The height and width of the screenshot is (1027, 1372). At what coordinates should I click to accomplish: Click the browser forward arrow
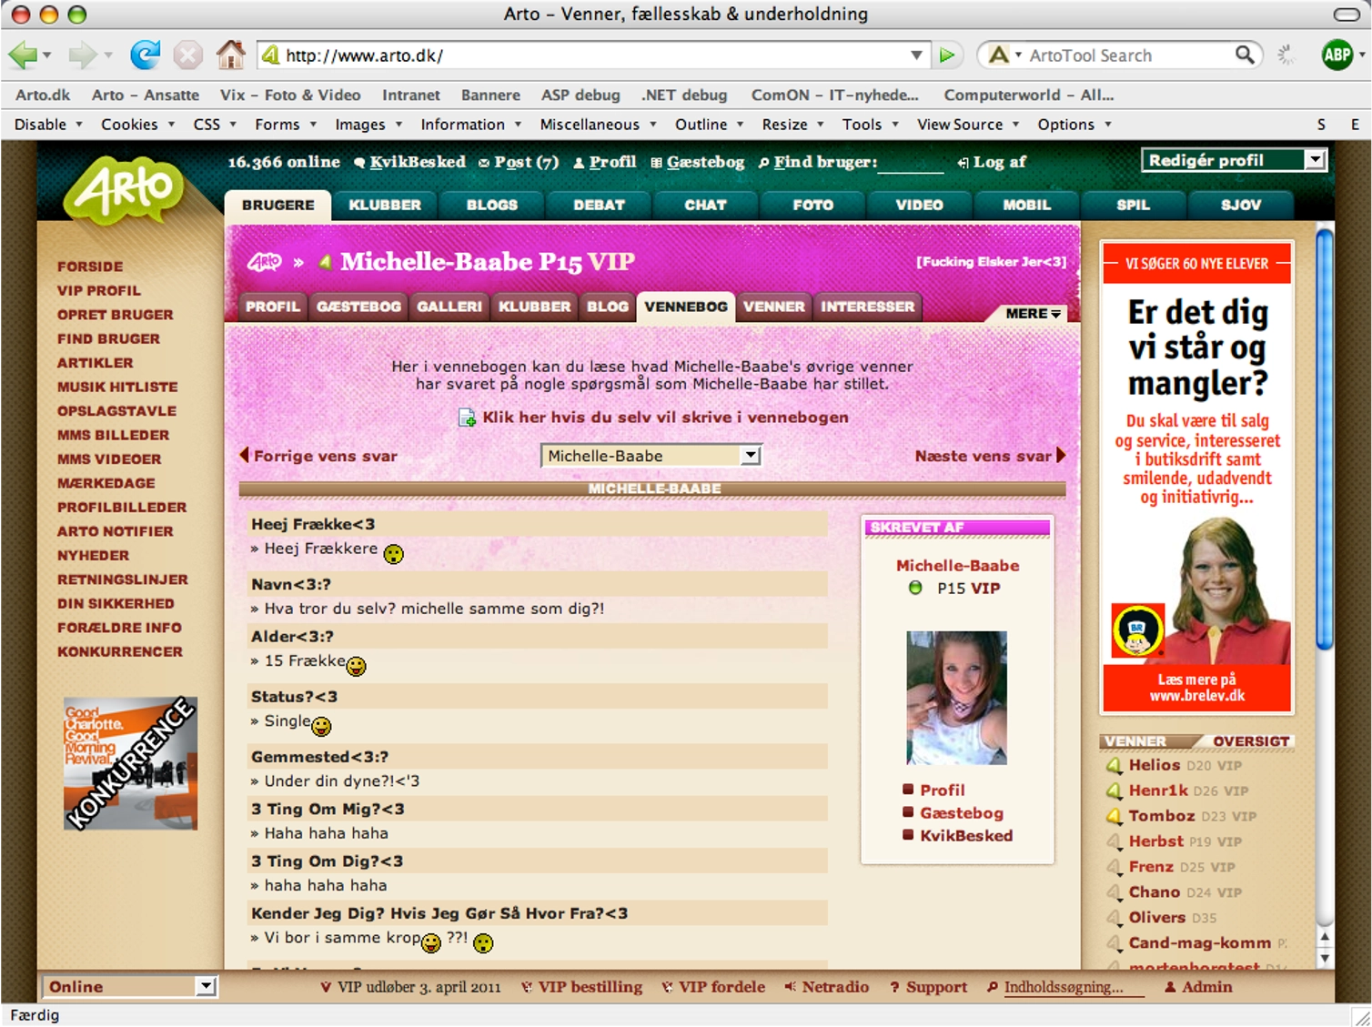click(82, 55)
